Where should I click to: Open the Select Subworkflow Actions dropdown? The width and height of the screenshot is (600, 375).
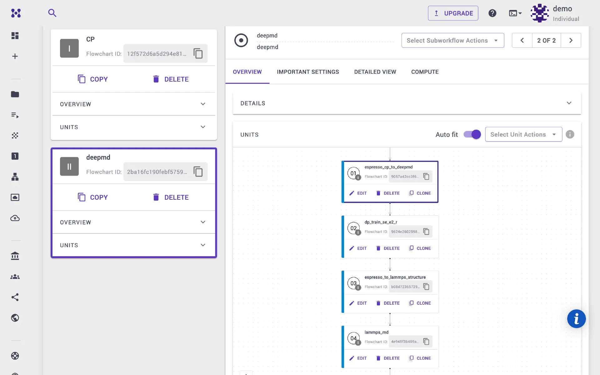tap(452, 40)
